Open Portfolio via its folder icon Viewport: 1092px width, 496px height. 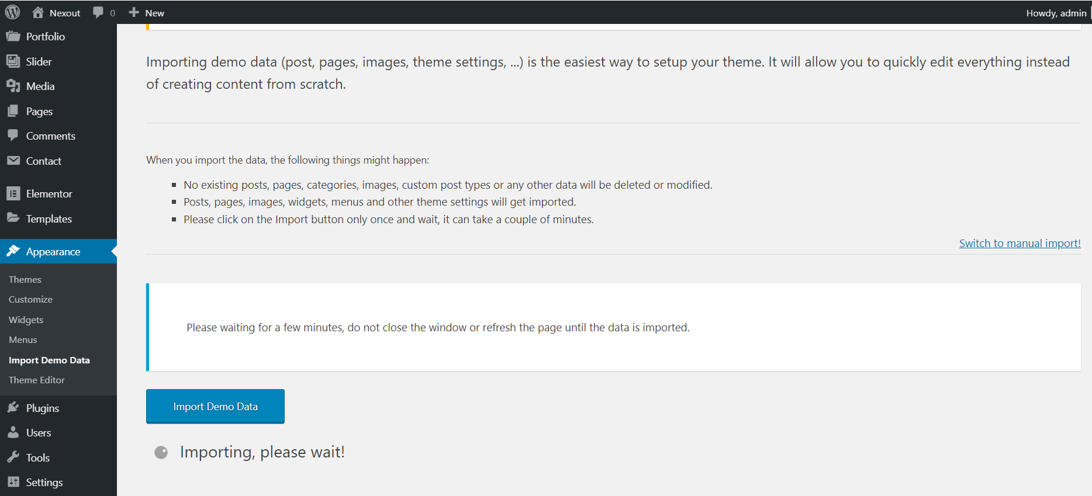click(x=13, y=36)
